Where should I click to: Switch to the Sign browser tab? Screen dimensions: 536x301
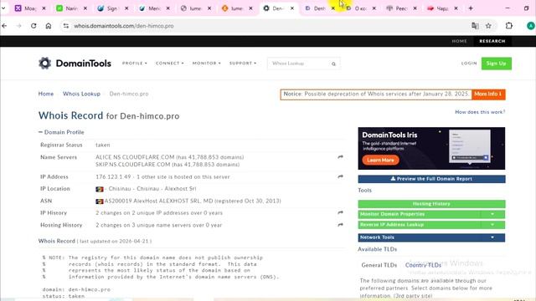[x=112, y=8]
